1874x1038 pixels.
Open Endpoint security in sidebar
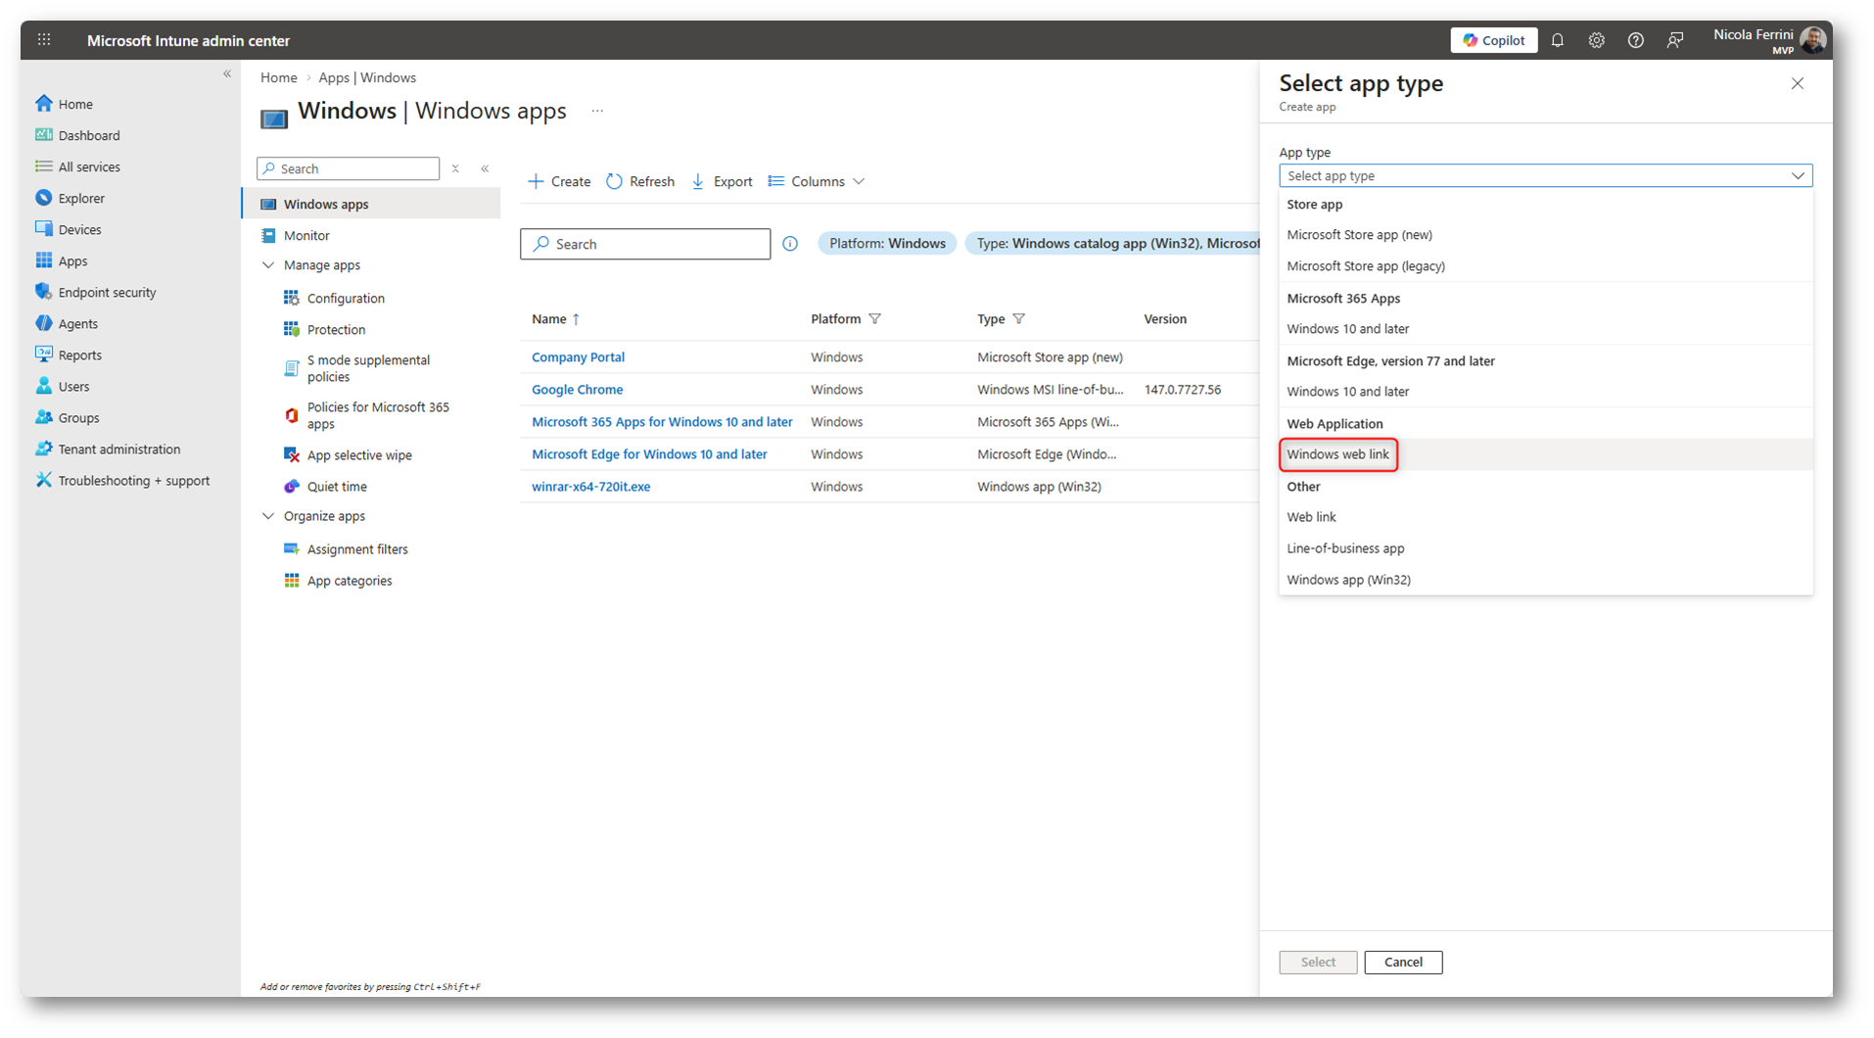coord(107,293)
